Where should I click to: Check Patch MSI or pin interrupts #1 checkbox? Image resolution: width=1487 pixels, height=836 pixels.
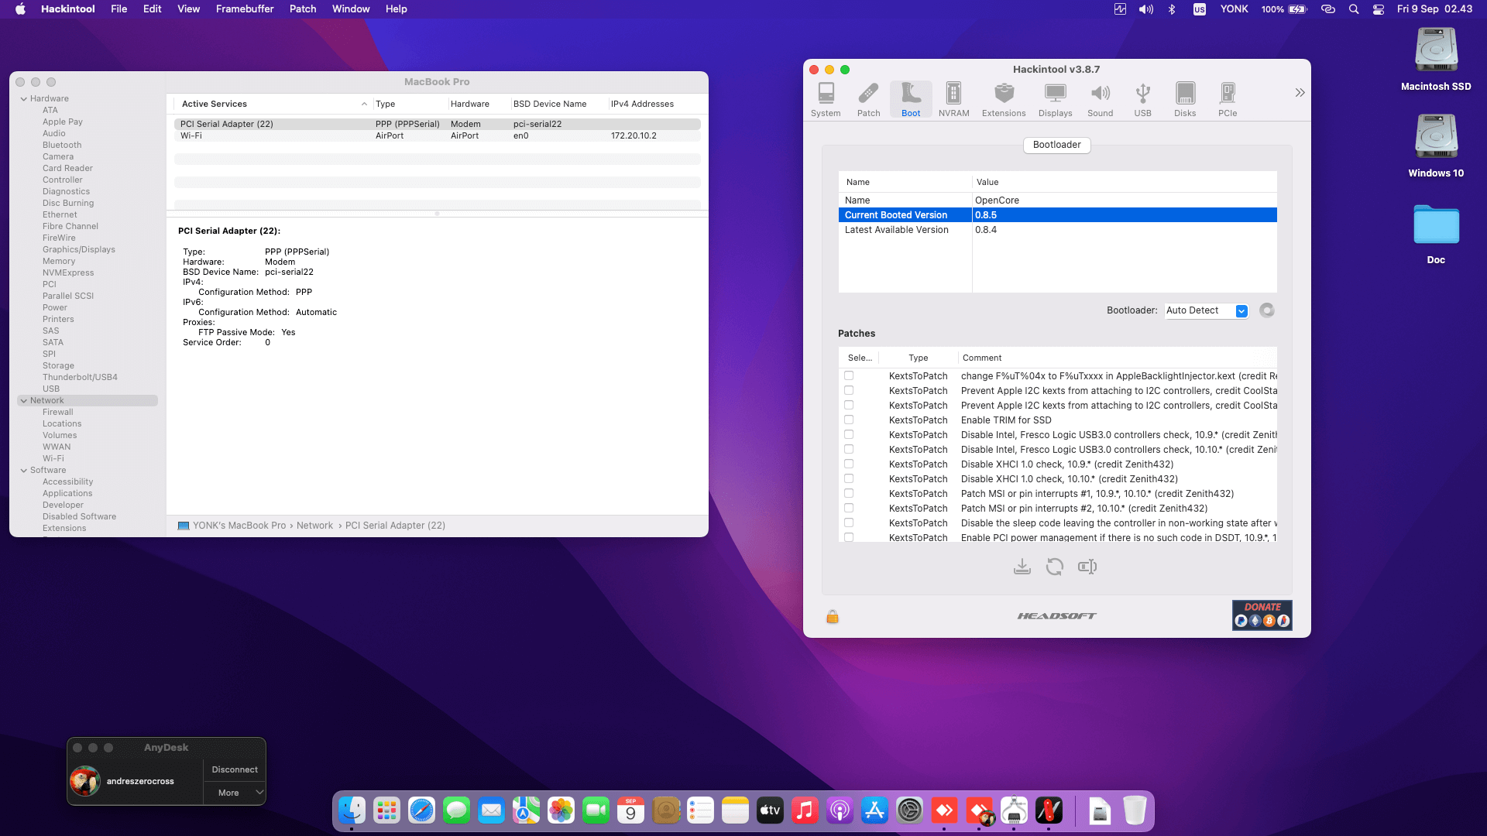(849, 493)
